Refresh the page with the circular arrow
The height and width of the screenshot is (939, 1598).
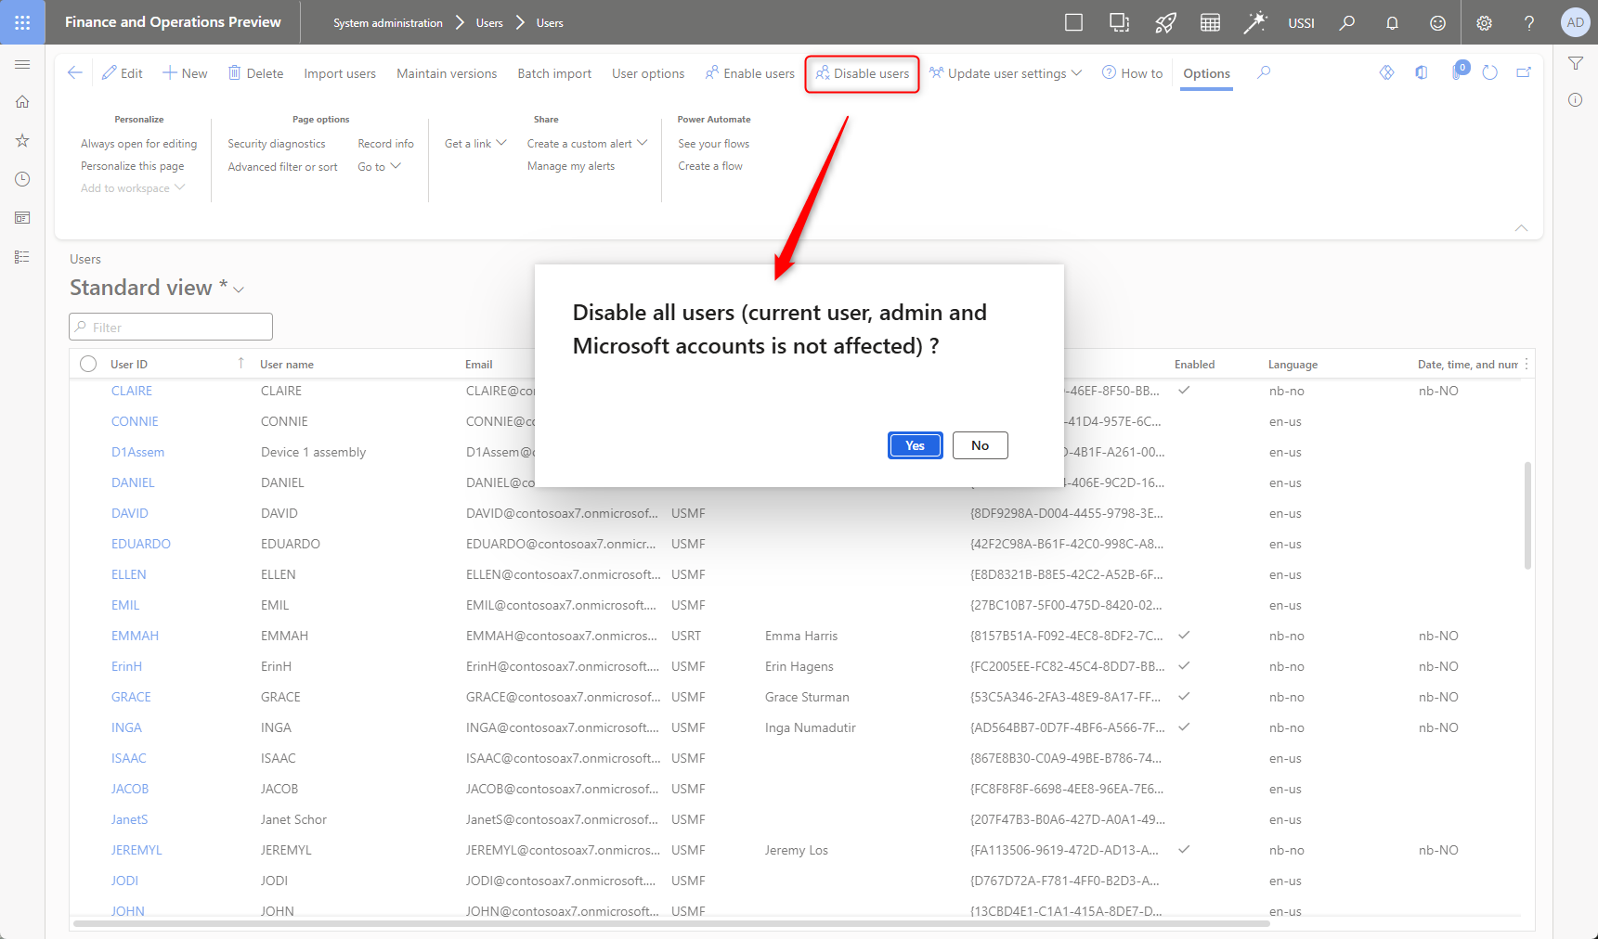click(x=1490, y=72)
